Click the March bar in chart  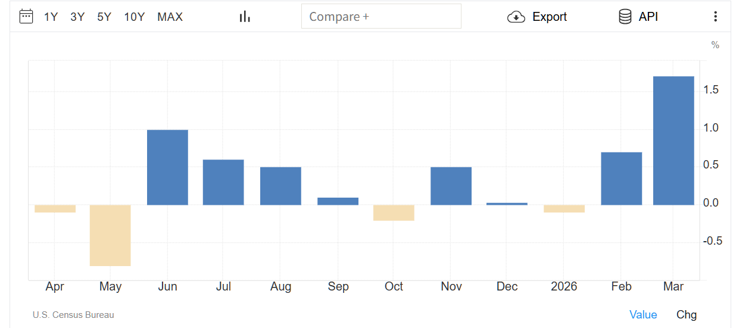673,140
